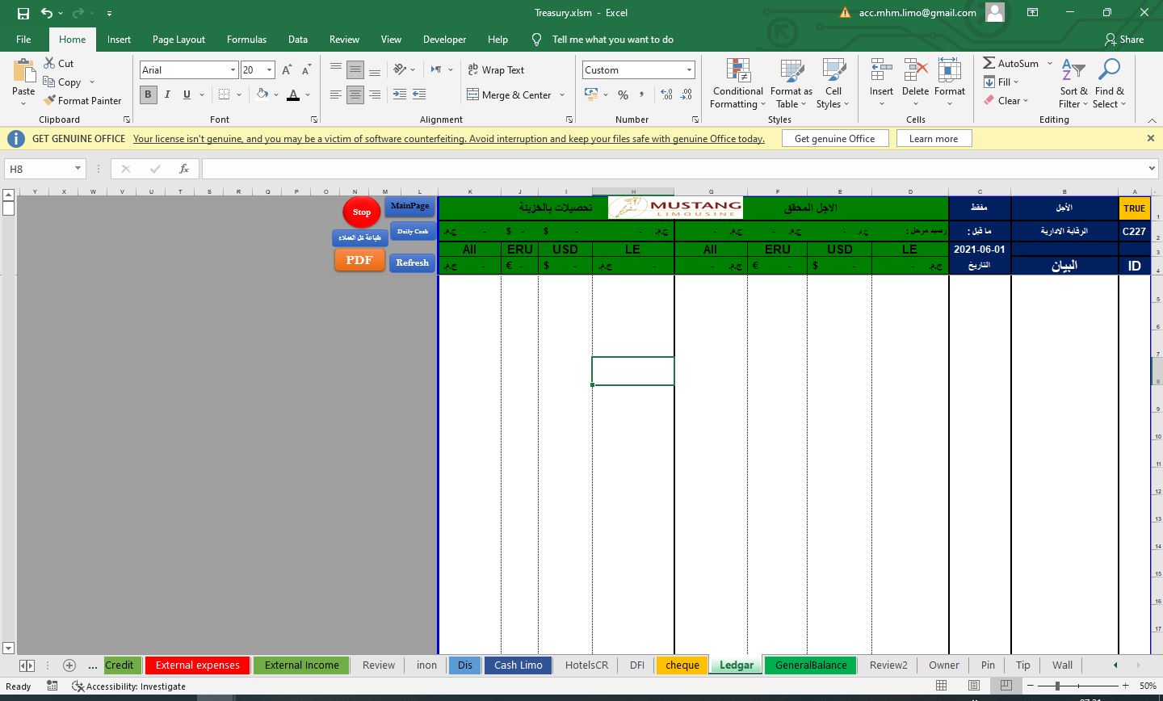Open the Find & Select magnifier
Viewport: 1163px width, 701px height.
point(1110,71)
